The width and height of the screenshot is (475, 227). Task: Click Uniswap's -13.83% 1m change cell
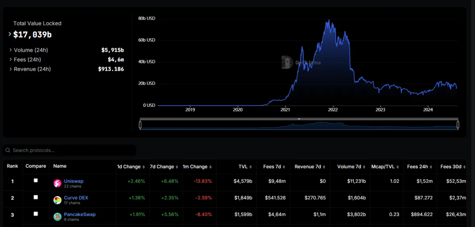(203, 181)
